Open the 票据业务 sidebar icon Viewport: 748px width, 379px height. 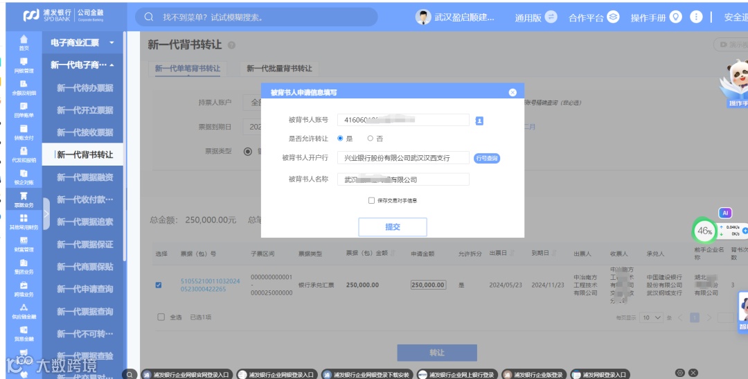click(x=24, y=196)
